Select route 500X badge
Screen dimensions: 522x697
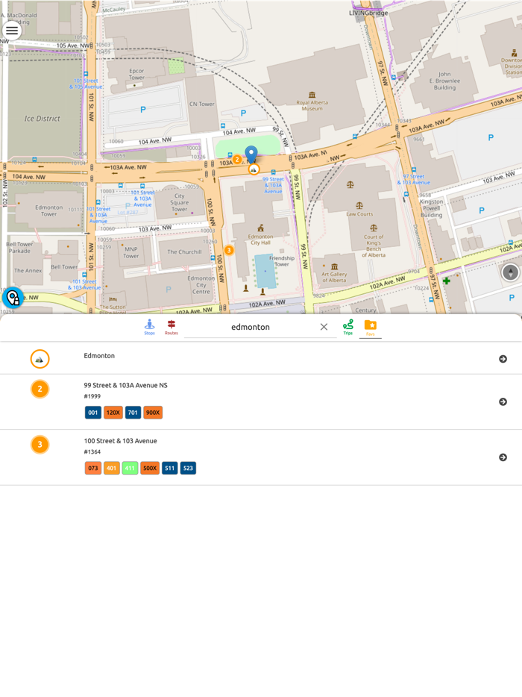tap(150, 468)
